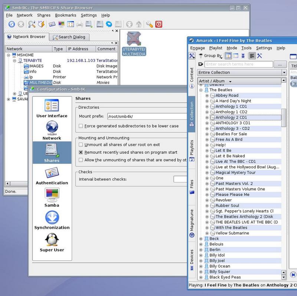This screenshot has width=297, height=296.
Task: Click the Amarok iPod view mode icon
Action: [x=243, y=56]
